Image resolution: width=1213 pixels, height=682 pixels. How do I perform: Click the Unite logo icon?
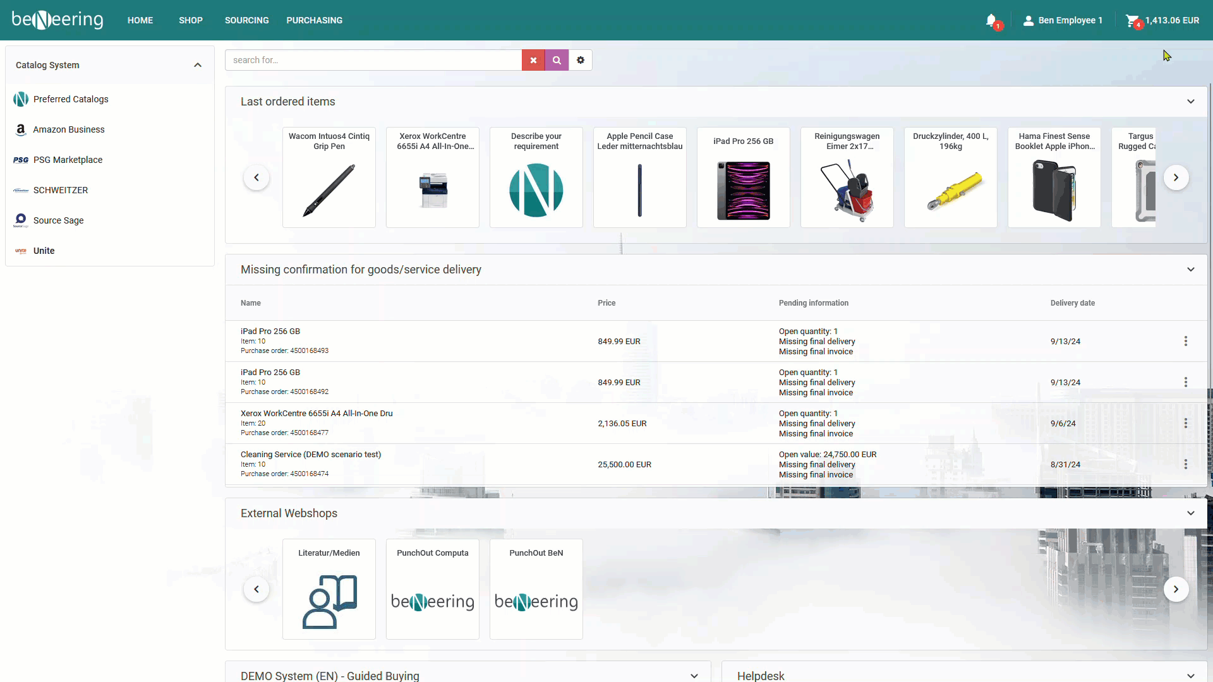(x=21, y=251)
